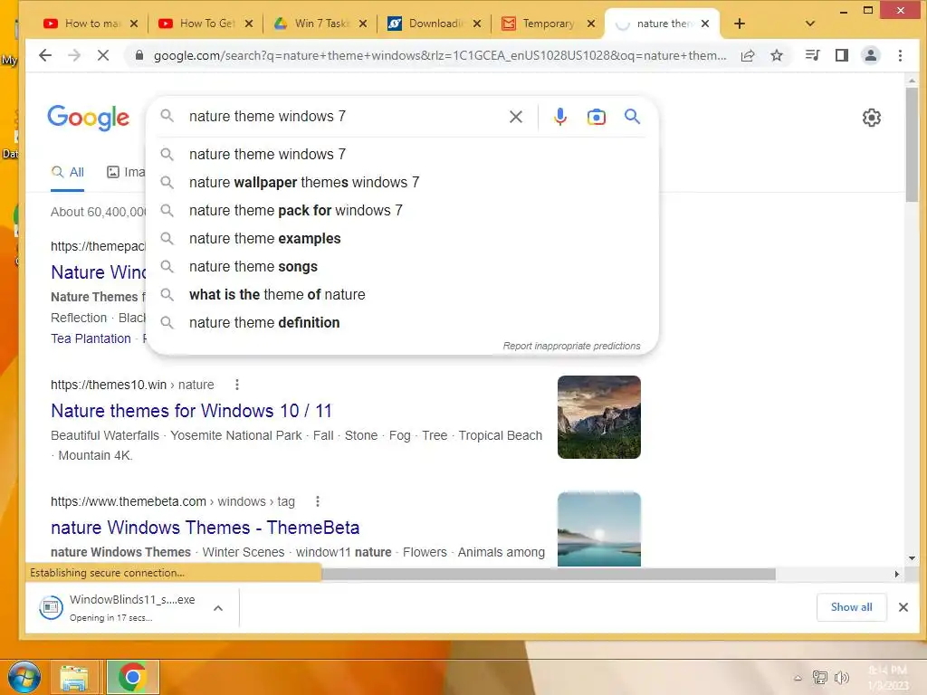Click the horizontal page scrollbar

tap(548, 574)
